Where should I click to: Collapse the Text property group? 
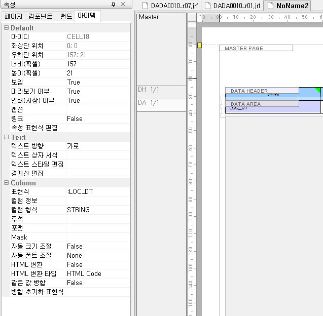(x=7, y=137)
